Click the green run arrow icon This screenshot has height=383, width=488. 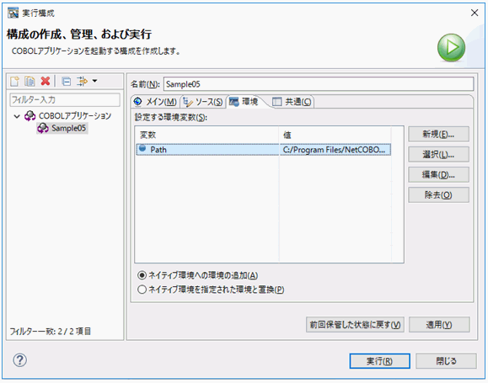point(451,48)
